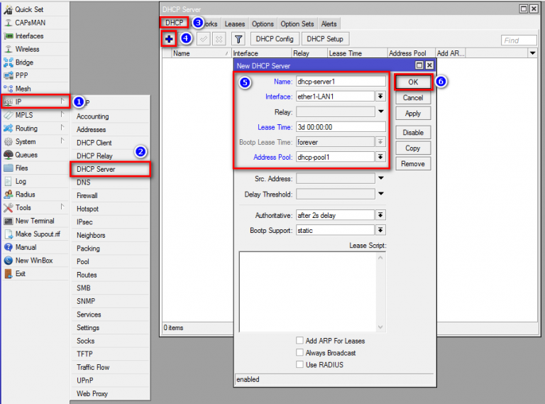Check the Use RADIUS option
Image resolution: width=545 pixels, height=404 pixels.
[x=300, y=365]
